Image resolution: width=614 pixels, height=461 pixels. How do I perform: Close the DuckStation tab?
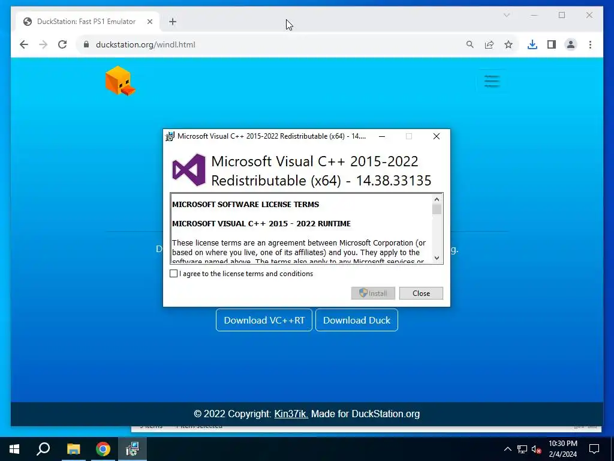pyautogui.click(x=149, y=22)
